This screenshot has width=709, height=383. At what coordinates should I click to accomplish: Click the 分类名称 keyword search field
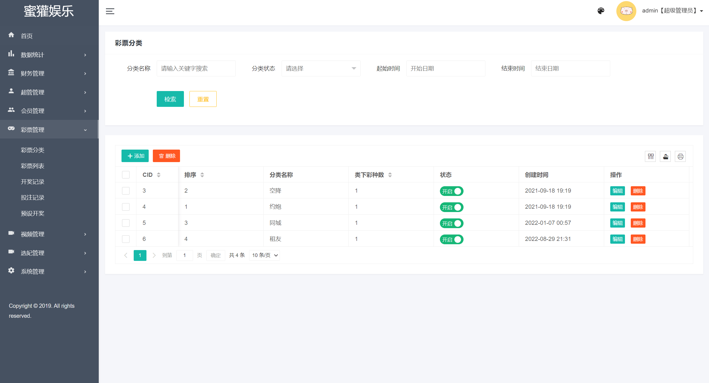pyautogui.click(x=196, y=69)
